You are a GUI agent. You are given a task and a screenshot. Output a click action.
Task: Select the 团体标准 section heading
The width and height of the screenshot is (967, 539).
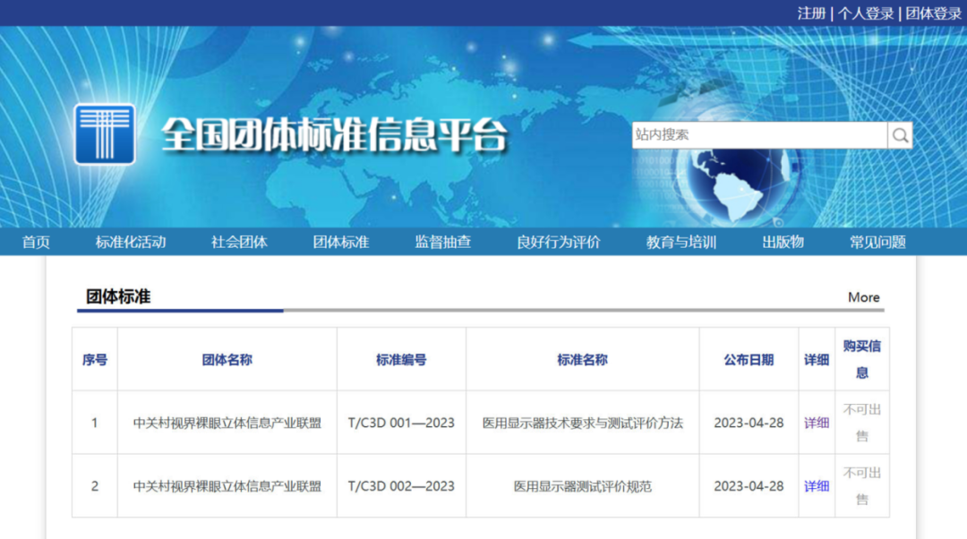point(118,296)
